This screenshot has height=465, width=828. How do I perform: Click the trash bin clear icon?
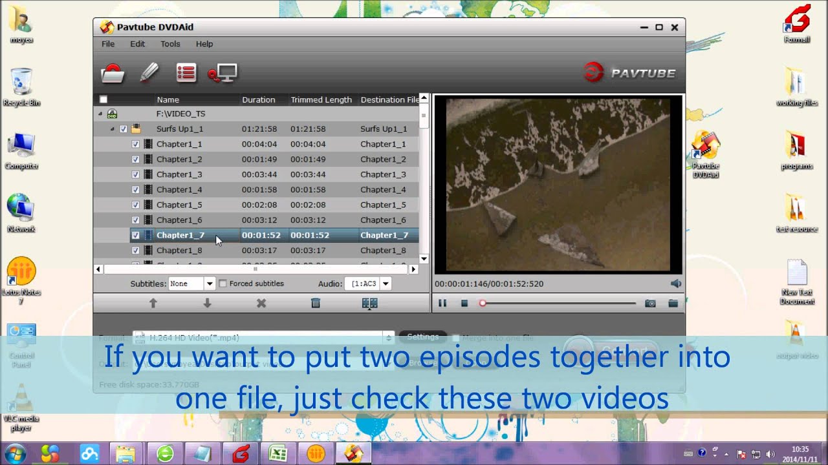[316, 303]
